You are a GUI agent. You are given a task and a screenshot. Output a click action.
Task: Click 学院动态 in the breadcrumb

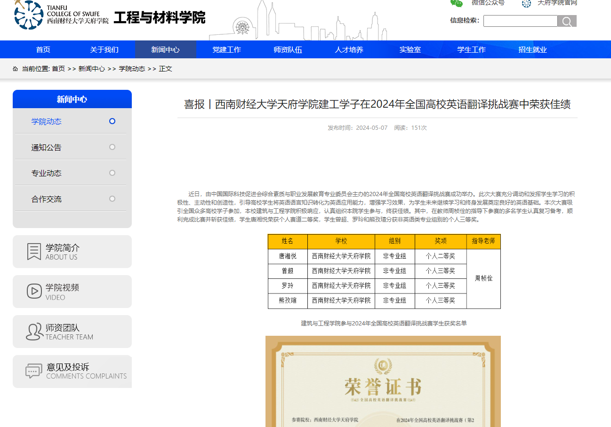(132, 69)
